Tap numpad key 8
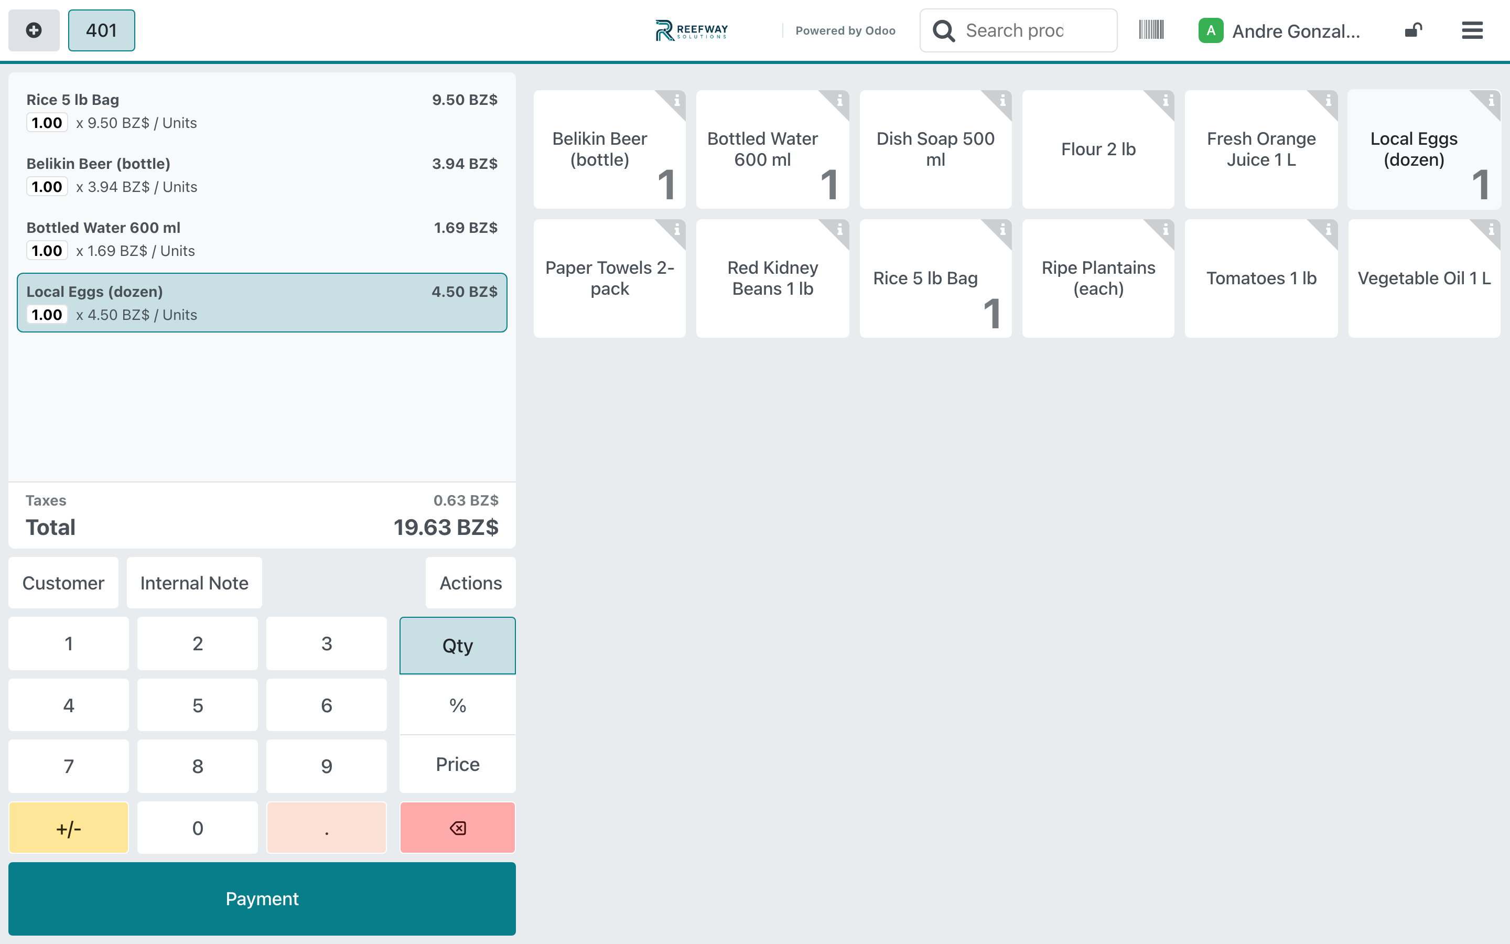This screenshot has height=944, width=1510. click(x=198, y=766)
